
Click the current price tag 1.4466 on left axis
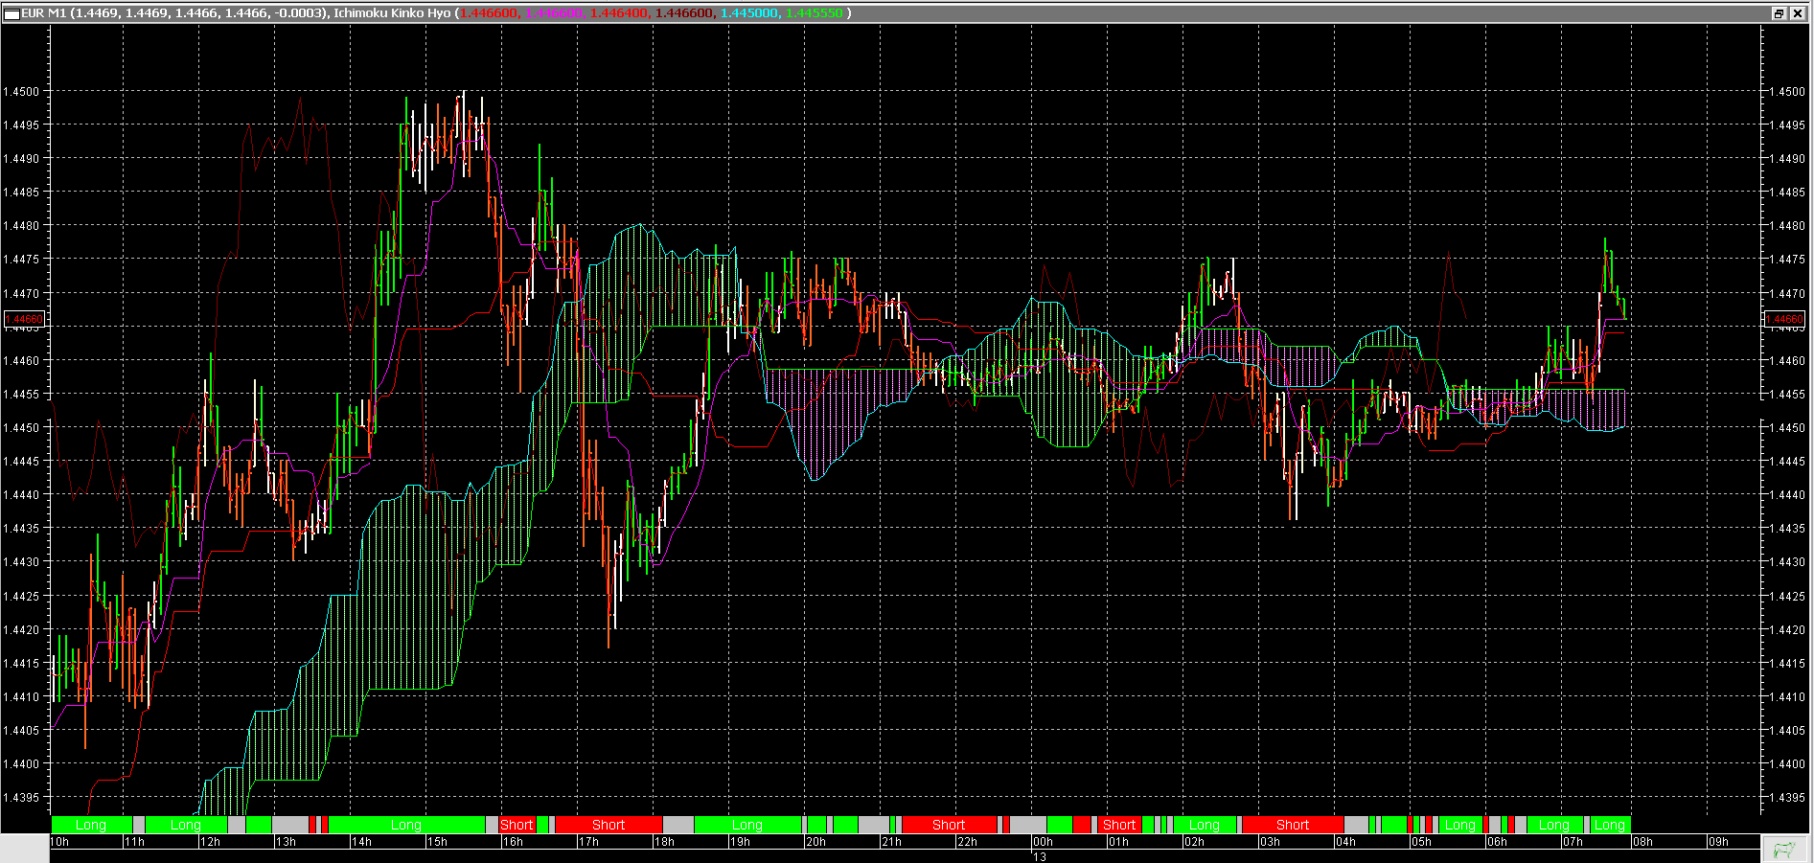click(x=25, y=319)
